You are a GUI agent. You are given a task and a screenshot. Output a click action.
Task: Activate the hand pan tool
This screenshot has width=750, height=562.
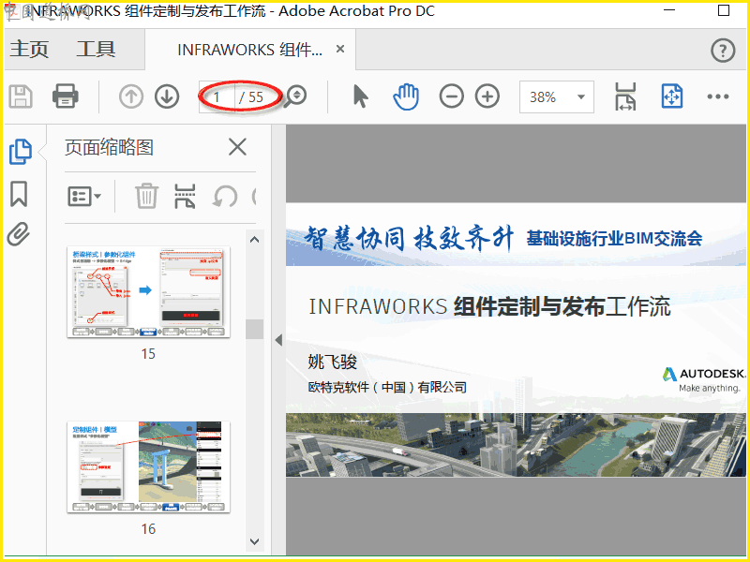(x=406, y=96)
